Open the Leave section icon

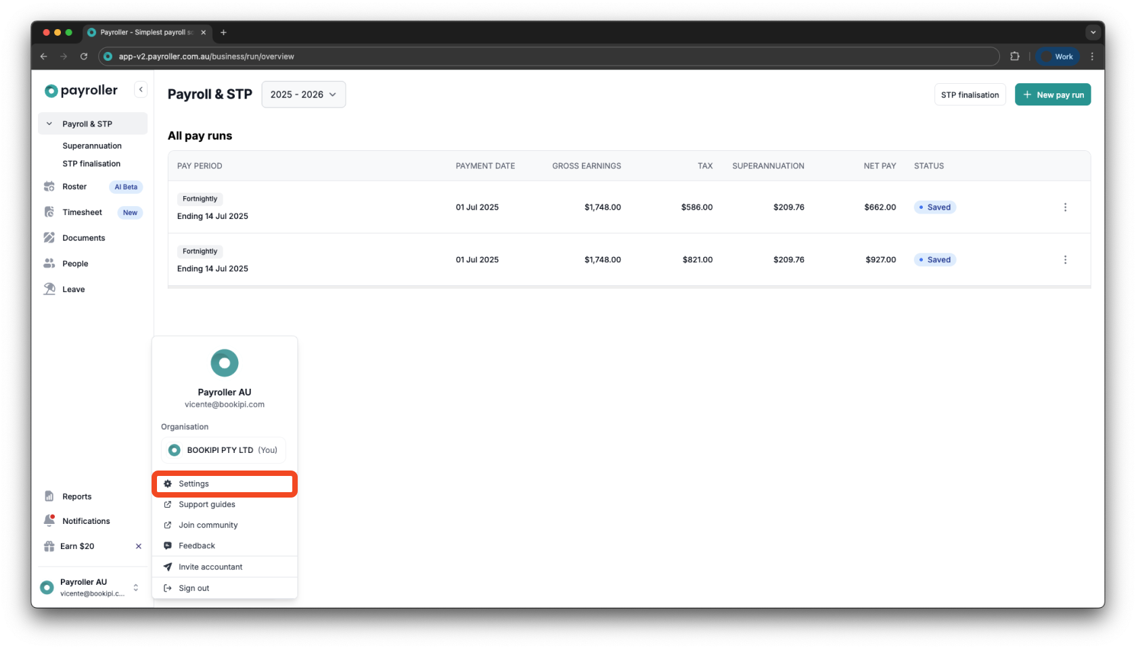click(x=49, y=289)
